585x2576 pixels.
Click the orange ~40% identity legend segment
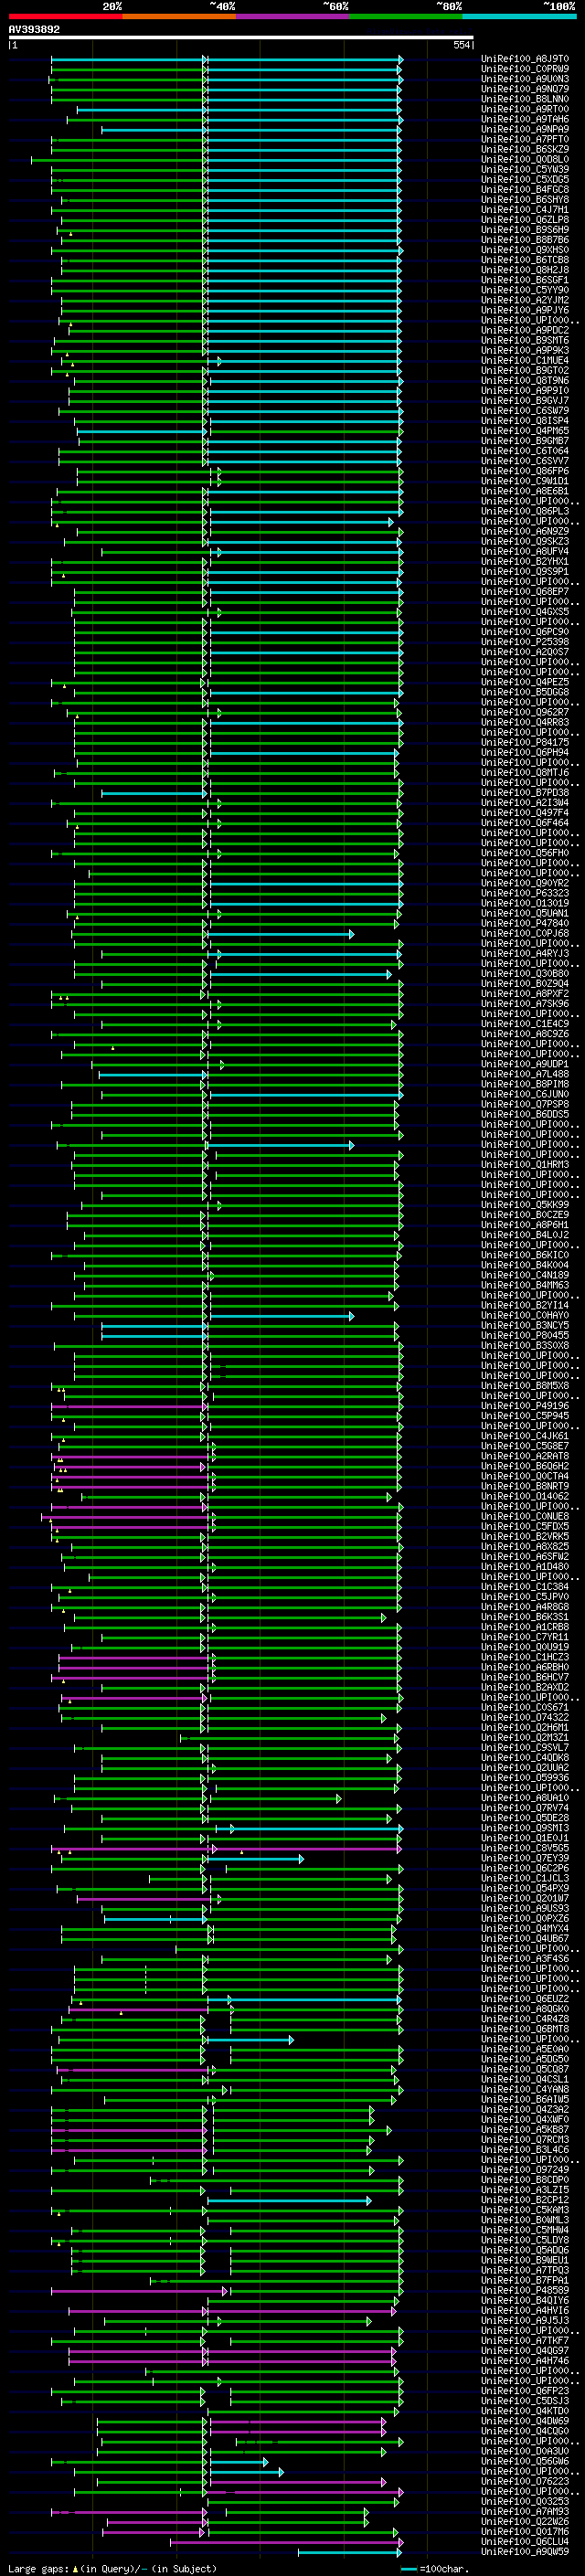pyautogui.click(x=179, y=17)
